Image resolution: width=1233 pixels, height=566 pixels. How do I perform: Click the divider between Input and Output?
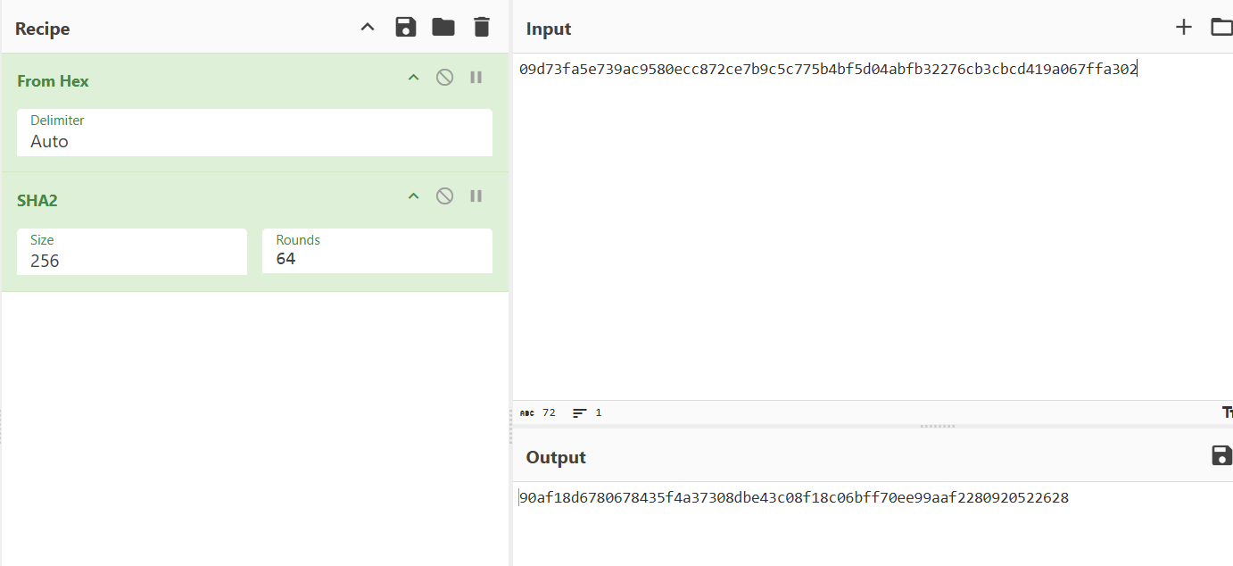tap(937, 427)
